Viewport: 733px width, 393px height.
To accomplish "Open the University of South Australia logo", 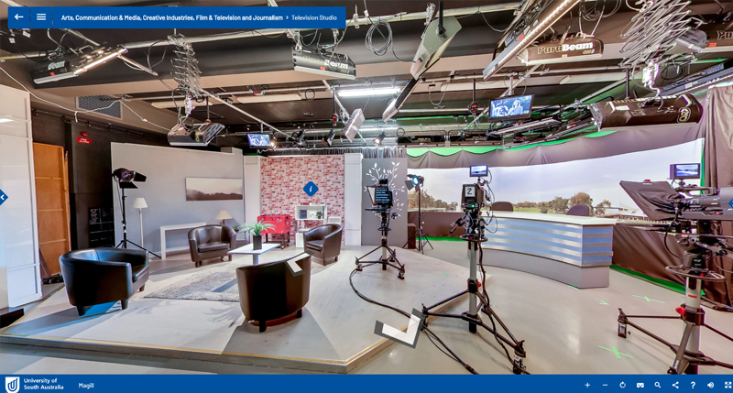I will pyautogui.click(x=34, y=384).
